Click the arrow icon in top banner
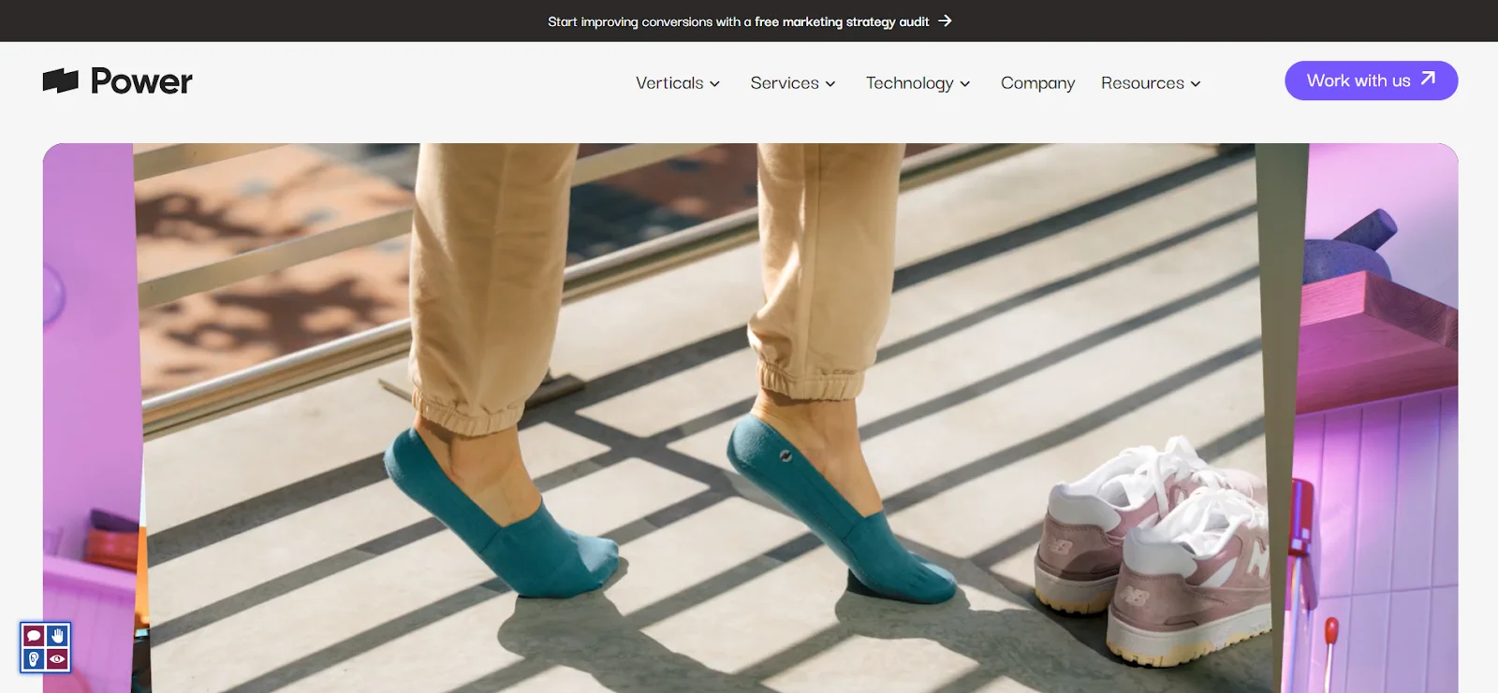 pyautogui.click(x=945, y=21)
